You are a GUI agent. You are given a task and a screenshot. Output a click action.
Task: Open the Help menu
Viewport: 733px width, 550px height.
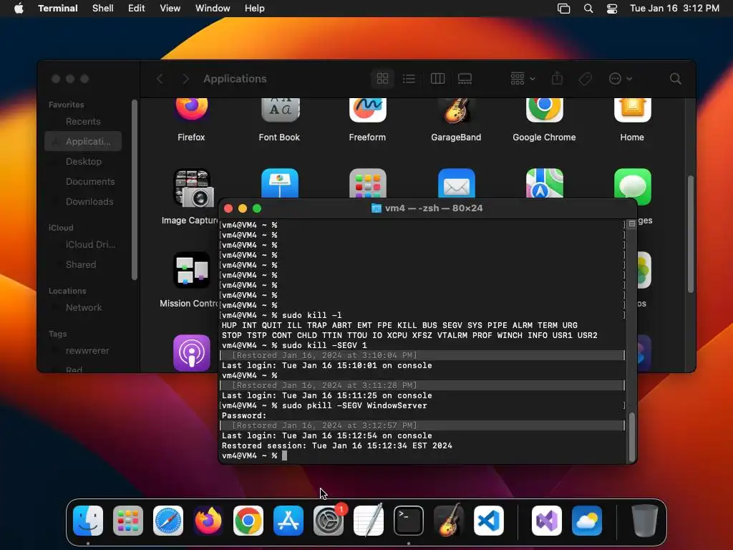click(x=255, y=8)
